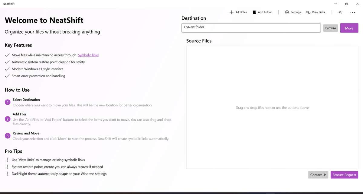Click the tip about 'View Links' symbolic links

pyautogui.click(x=48, y=160)
